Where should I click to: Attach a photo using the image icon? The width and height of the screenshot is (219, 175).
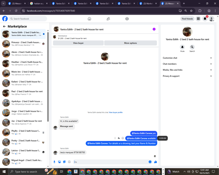pos(60,162)
